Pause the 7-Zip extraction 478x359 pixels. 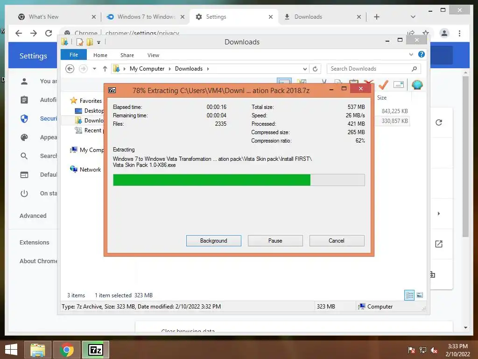click(x=275, y=241)
